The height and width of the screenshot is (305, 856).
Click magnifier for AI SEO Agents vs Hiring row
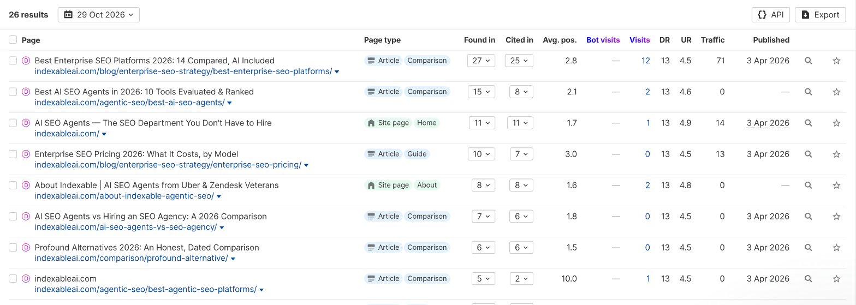(809, 216)
